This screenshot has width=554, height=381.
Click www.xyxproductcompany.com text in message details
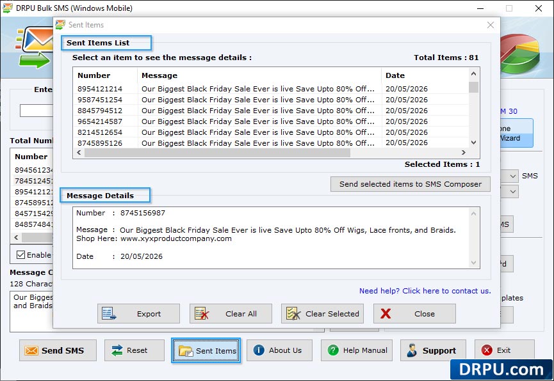coord(176,238)
